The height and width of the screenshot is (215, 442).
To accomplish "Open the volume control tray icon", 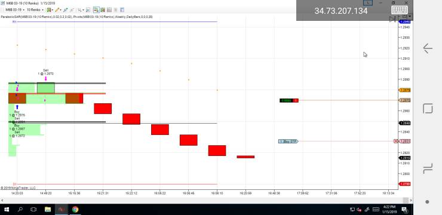I will click(x=359, y=210).
